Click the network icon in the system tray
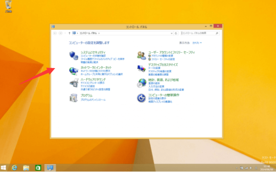This screenshot has width=276, height=172. click(246, 168)
